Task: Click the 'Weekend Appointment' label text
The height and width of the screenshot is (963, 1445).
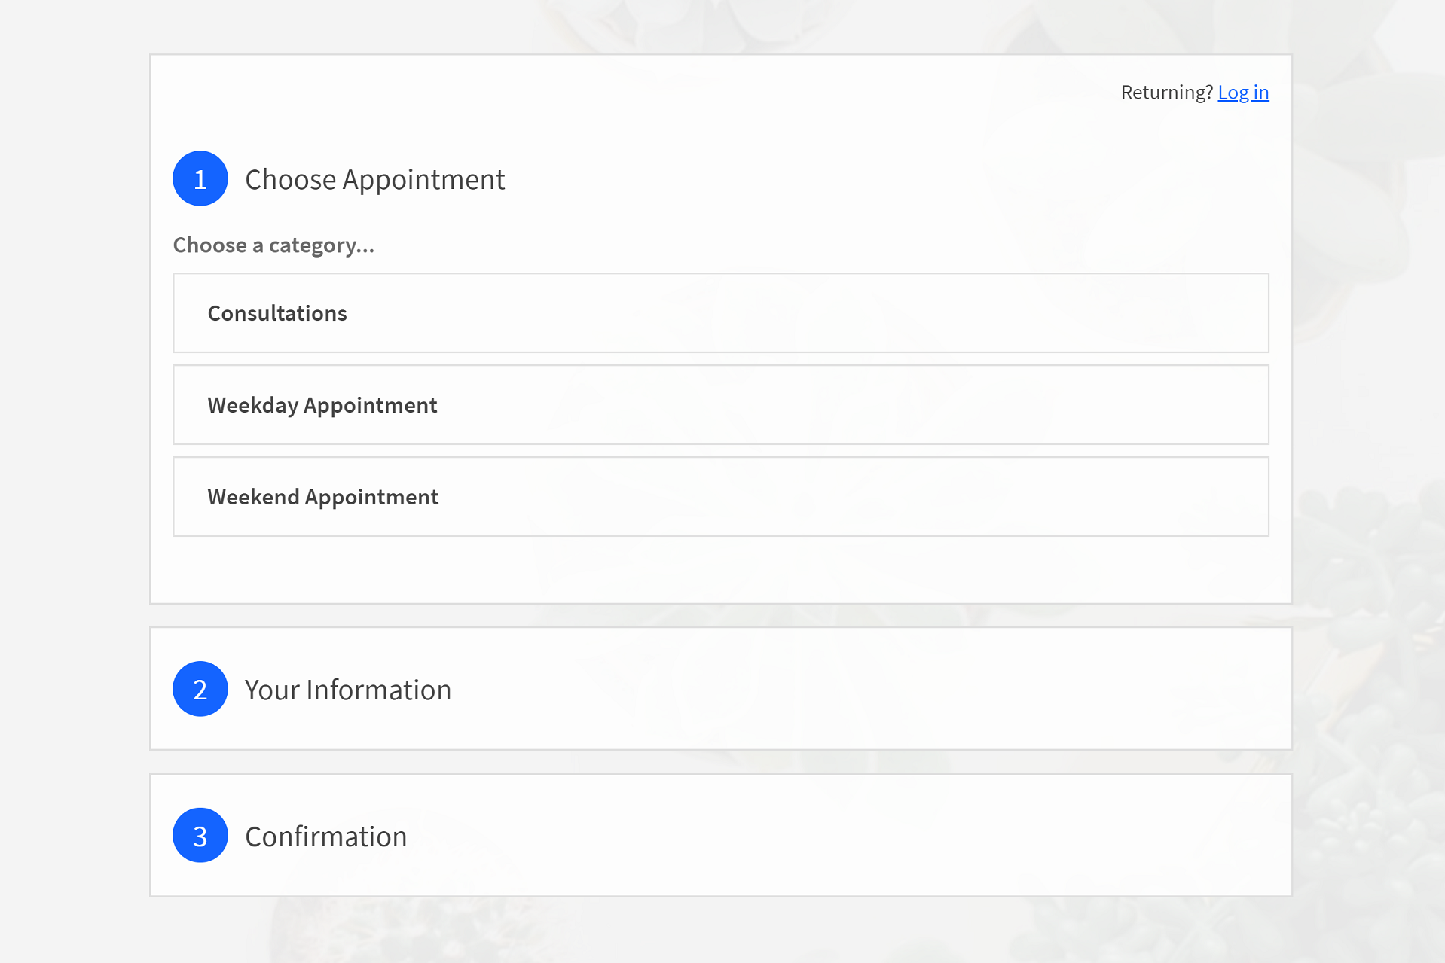Action: point(323,497)
